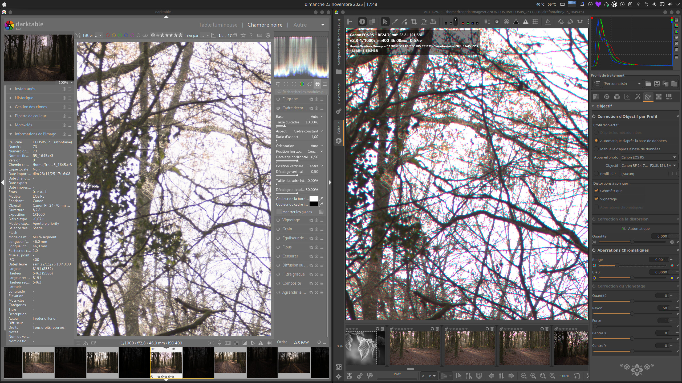
Task: Open darktable preferences gear icon
Action: (268, 35)
